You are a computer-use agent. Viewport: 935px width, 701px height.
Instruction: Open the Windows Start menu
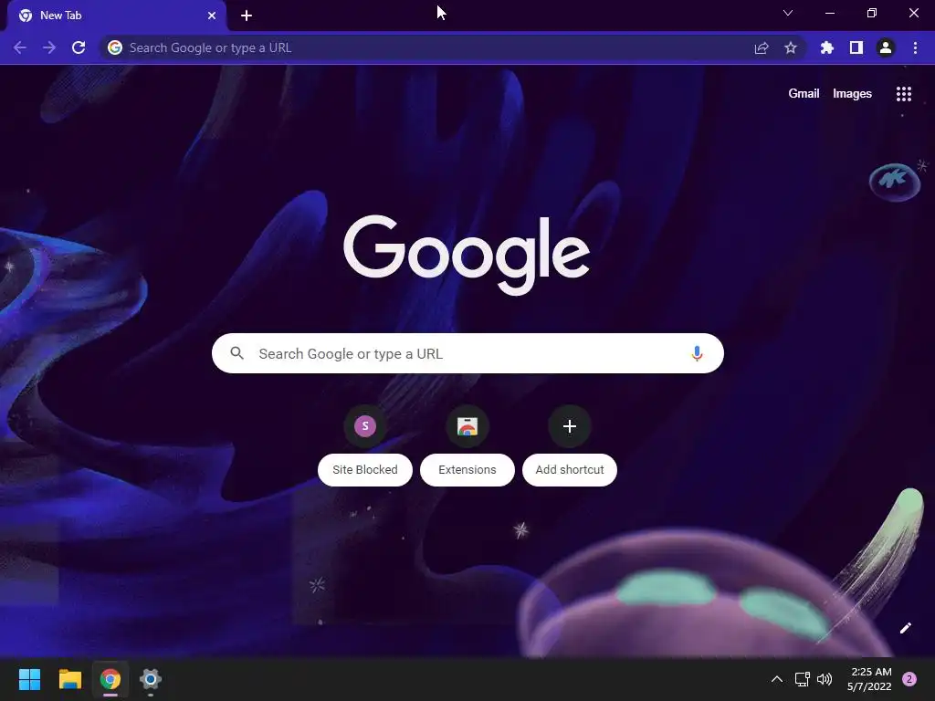click(29, 679)
